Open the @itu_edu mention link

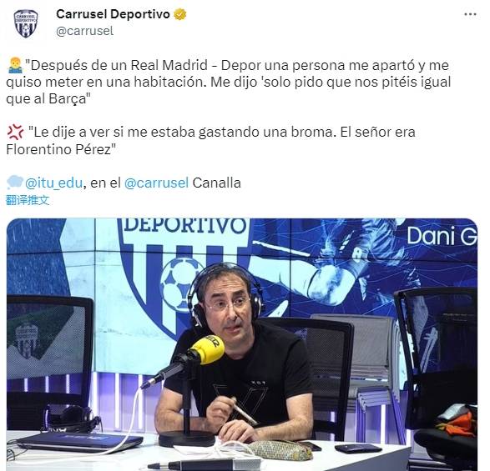[x=53, y=183]
